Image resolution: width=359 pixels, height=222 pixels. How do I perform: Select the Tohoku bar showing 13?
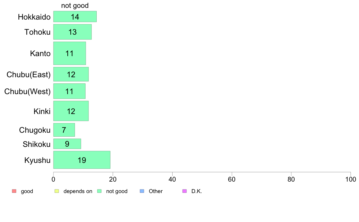pos(73,32)
